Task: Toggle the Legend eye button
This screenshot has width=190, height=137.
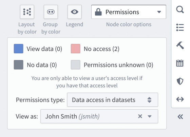Action: point(75,12)
